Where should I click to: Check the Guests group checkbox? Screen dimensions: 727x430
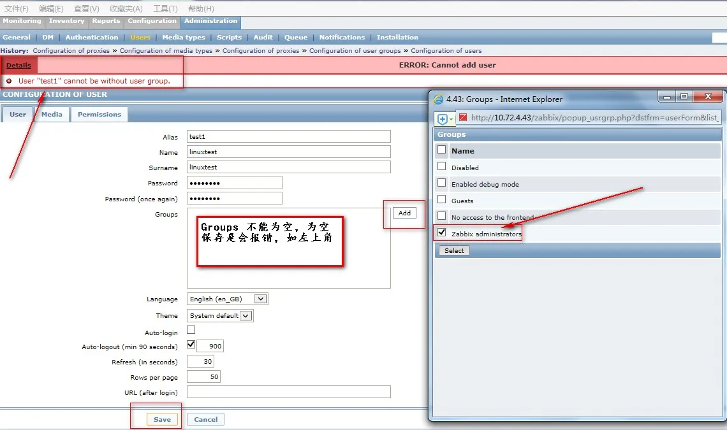point(442,199)
